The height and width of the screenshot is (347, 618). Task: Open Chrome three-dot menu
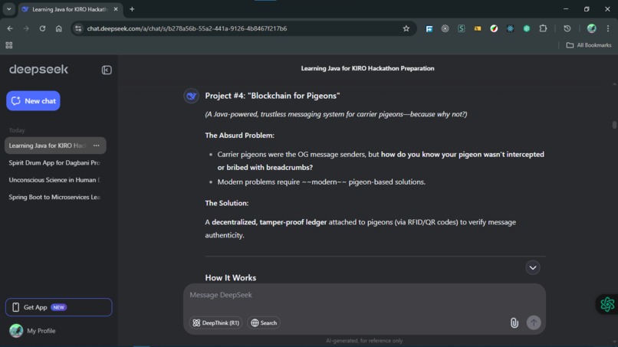click(608, 28)
